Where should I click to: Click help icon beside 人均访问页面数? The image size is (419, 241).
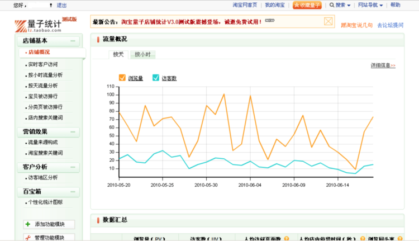pyautogui.click(x=287, y=238)
